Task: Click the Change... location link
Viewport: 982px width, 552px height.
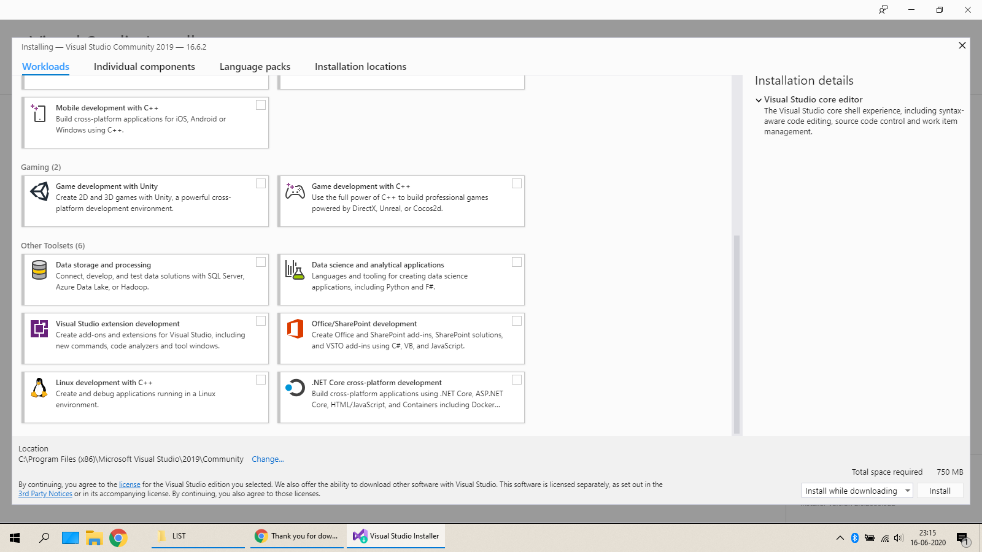Action: point(268,459)
